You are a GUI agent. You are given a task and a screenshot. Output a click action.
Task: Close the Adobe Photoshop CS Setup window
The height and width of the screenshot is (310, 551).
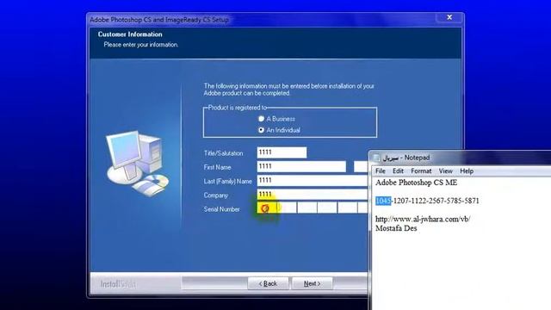[449, 17]
